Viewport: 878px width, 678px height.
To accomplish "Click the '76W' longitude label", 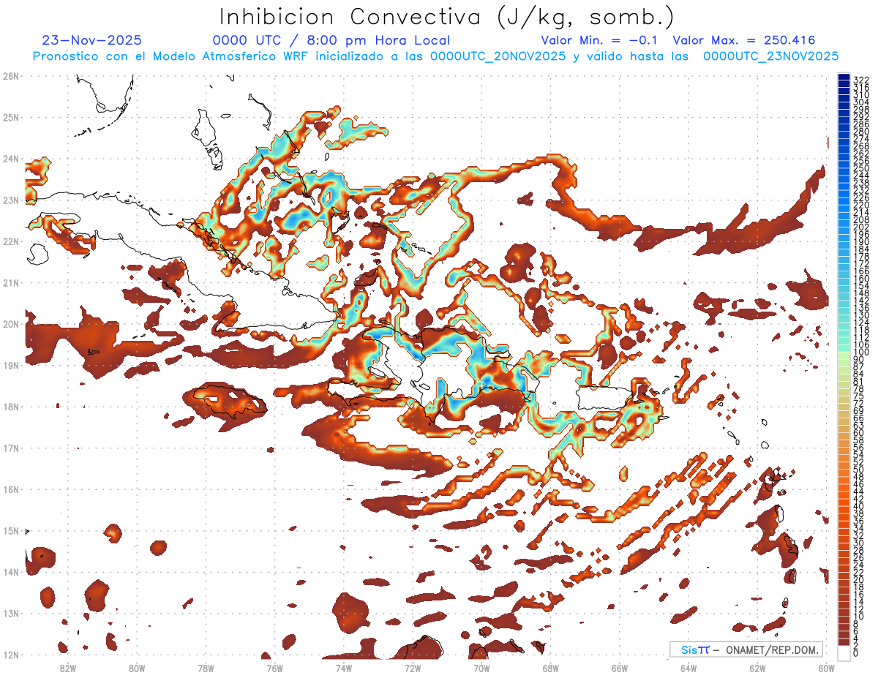I will (275, 668).
